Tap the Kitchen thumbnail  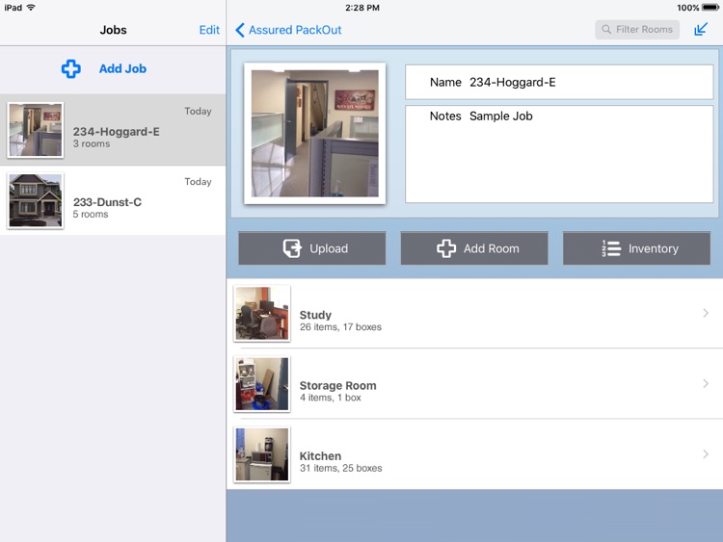tap(262, 454)
